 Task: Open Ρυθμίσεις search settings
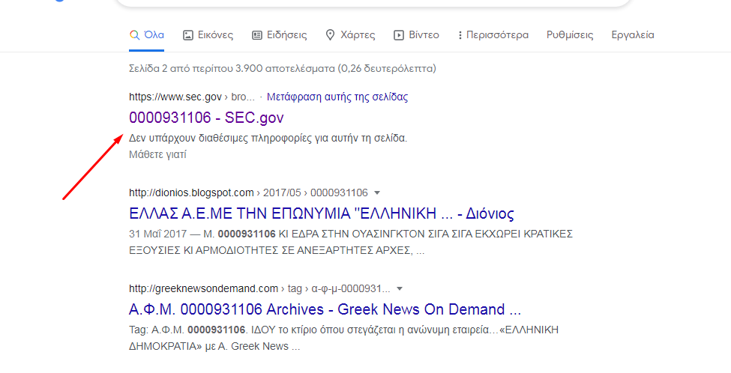[x=570, y=35]
